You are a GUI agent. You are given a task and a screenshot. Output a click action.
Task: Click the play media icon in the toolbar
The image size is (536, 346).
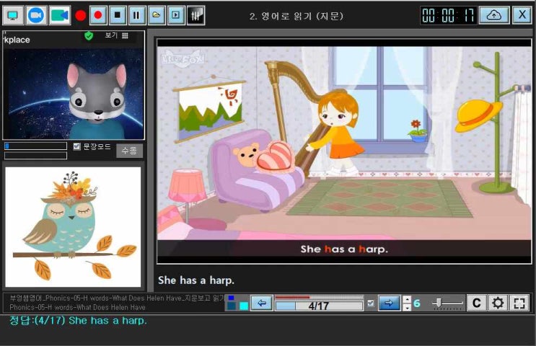click(176, 14)
